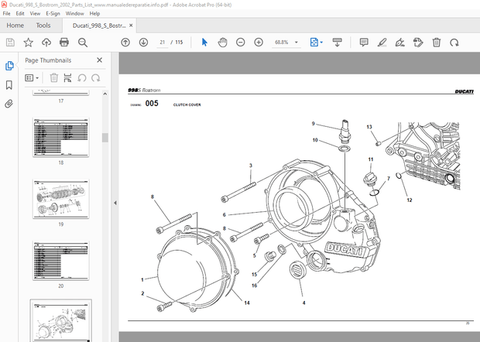Choose the selection arrow tool
Image resolution: width=480 pixels, height=342 pixels.
pos(204,43)
